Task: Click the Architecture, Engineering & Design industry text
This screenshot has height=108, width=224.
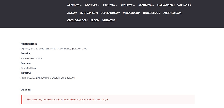Action: pos(48,78)
